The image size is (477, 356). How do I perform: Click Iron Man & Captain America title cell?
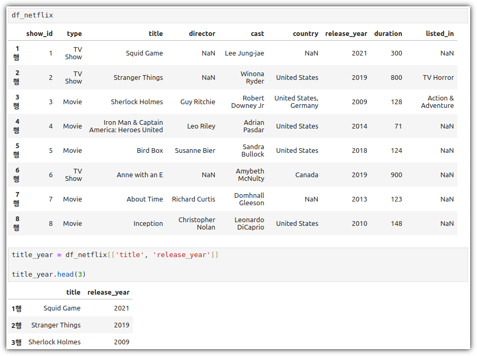pyautogui.click(x=126, y=126)
